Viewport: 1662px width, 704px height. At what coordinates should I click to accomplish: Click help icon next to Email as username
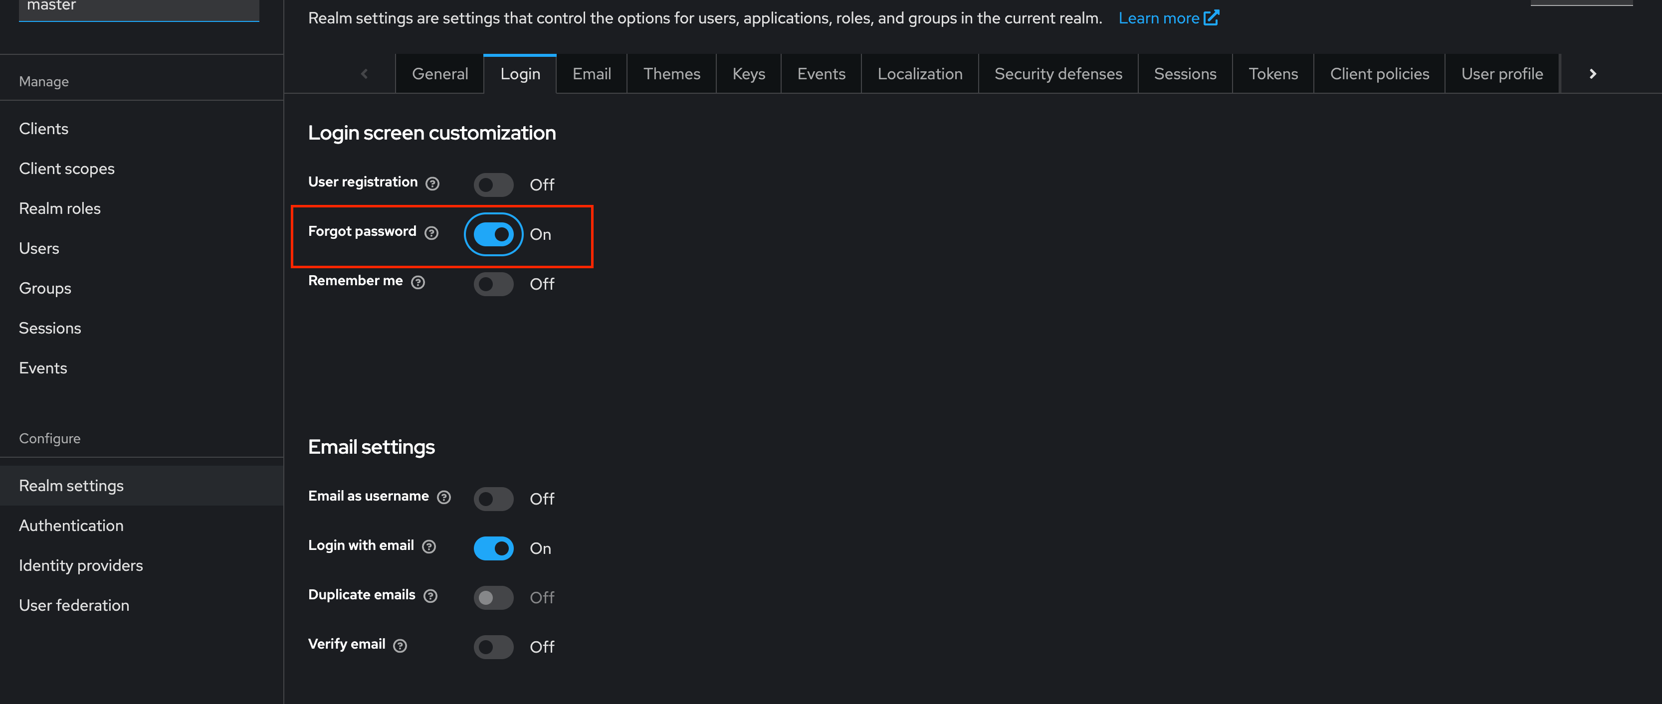pos(443,497)
